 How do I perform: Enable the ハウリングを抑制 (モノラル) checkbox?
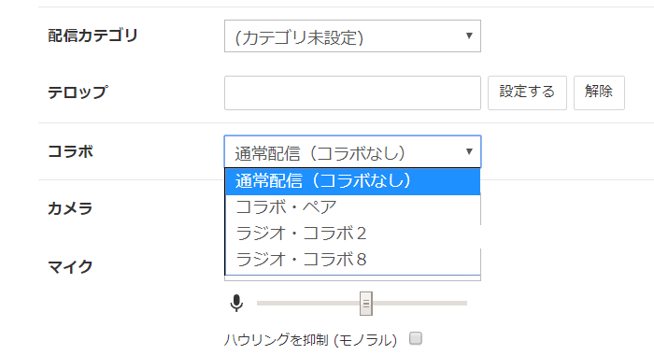click(x=416, y=338)
